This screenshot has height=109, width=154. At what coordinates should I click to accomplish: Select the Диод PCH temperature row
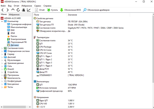tap(45, 69)
